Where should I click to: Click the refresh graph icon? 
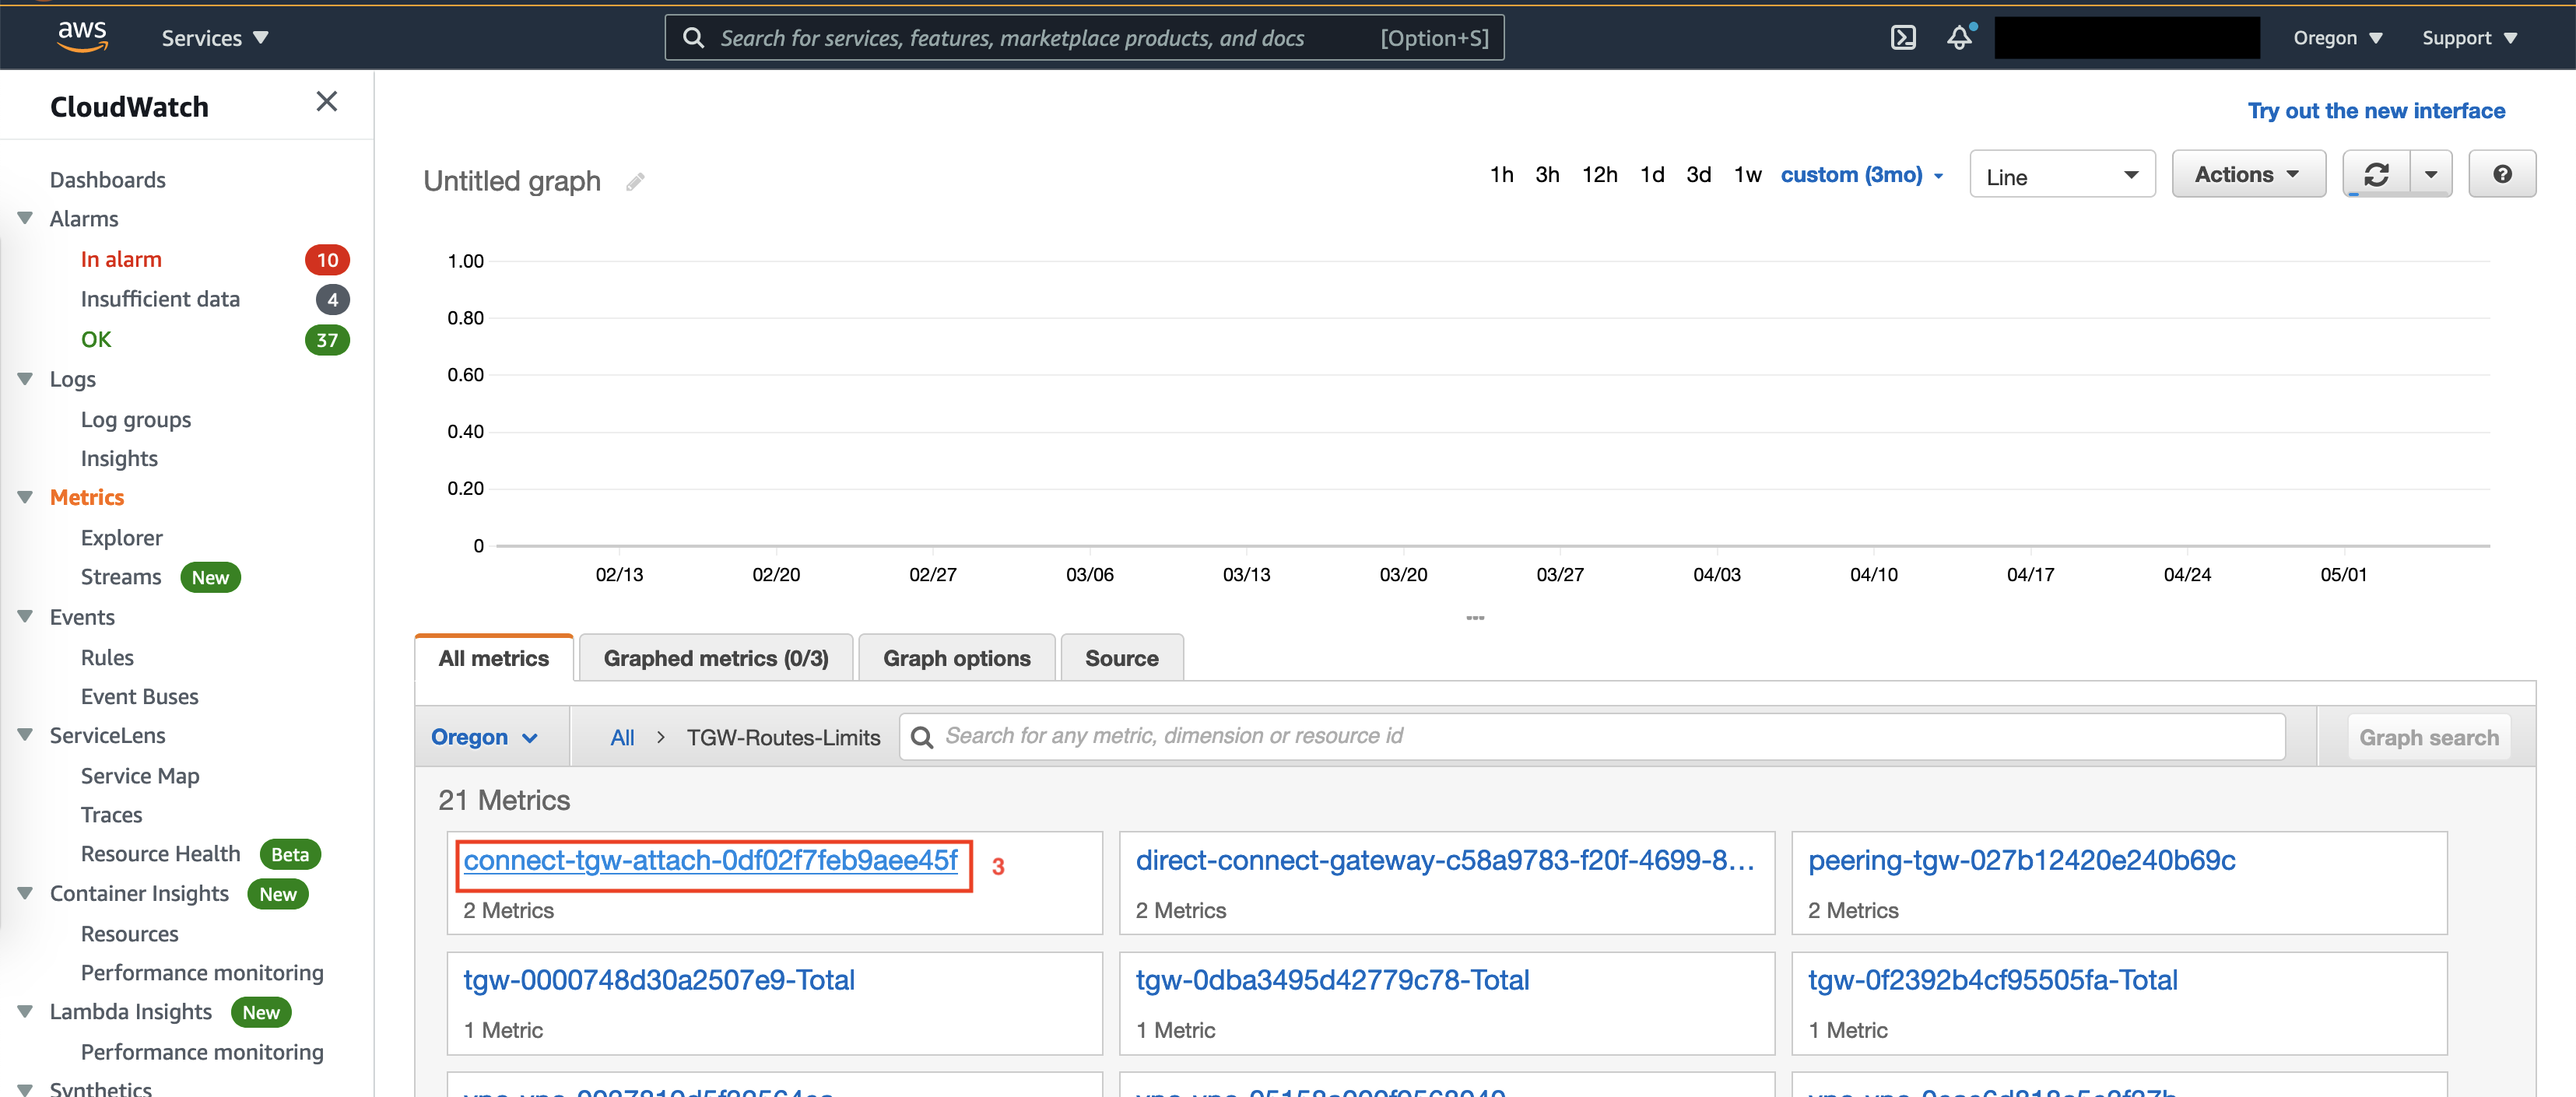(x=2376, y=175)
